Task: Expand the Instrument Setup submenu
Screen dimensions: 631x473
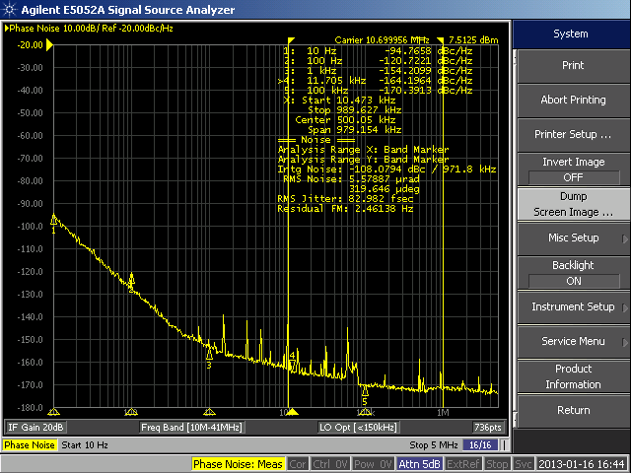Action: click(x=573, y=306)
